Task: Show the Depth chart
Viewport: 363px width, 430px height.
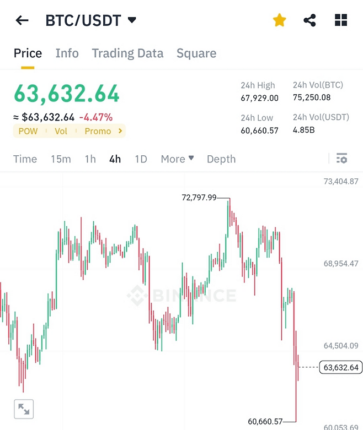Action: [221, 159]
